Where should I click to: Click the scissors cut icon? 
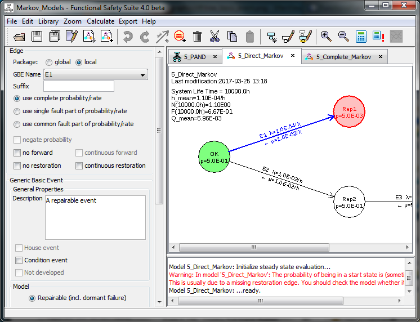(215, 37)
